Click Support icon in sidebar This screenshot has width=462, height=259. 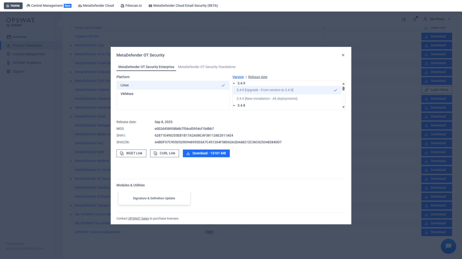(9, 71)
